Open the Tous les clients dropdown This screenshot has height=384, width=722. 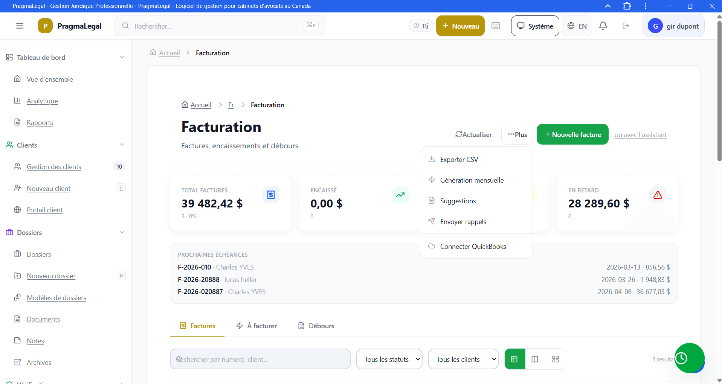pyautogui.click(x=463, y=359)
